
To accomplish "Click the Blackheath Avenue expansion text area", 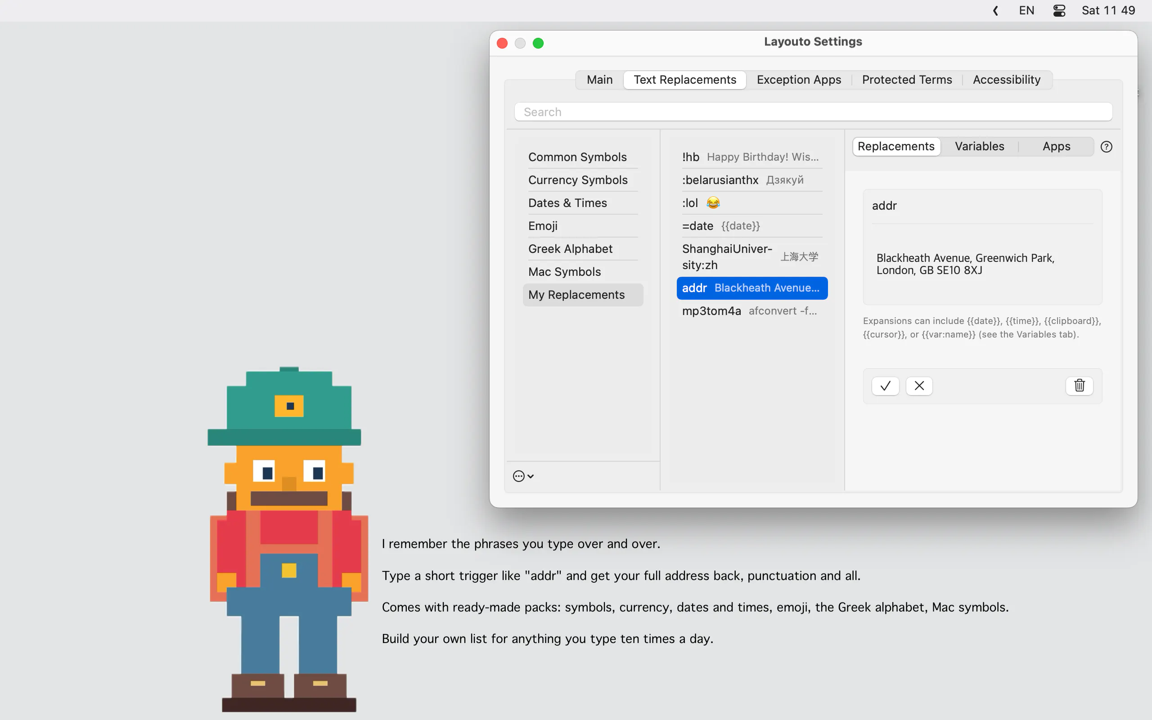I will (982, 264).
